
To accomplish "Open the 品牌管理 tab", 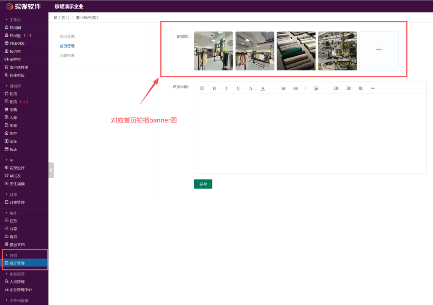I will [x=67, y=55].
